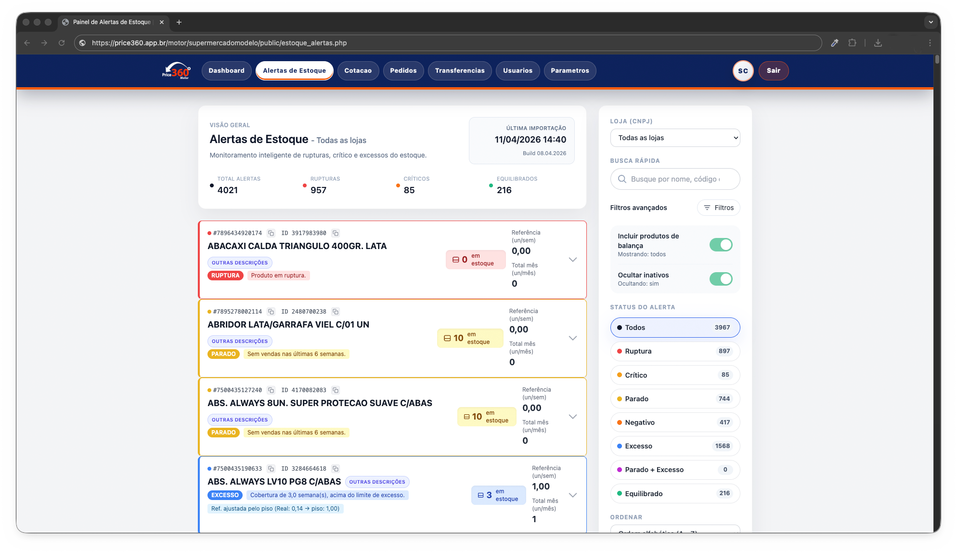Filter by Parado + Excesso status
Viewport: 957px width, 553px height.
tap(675, 470)
